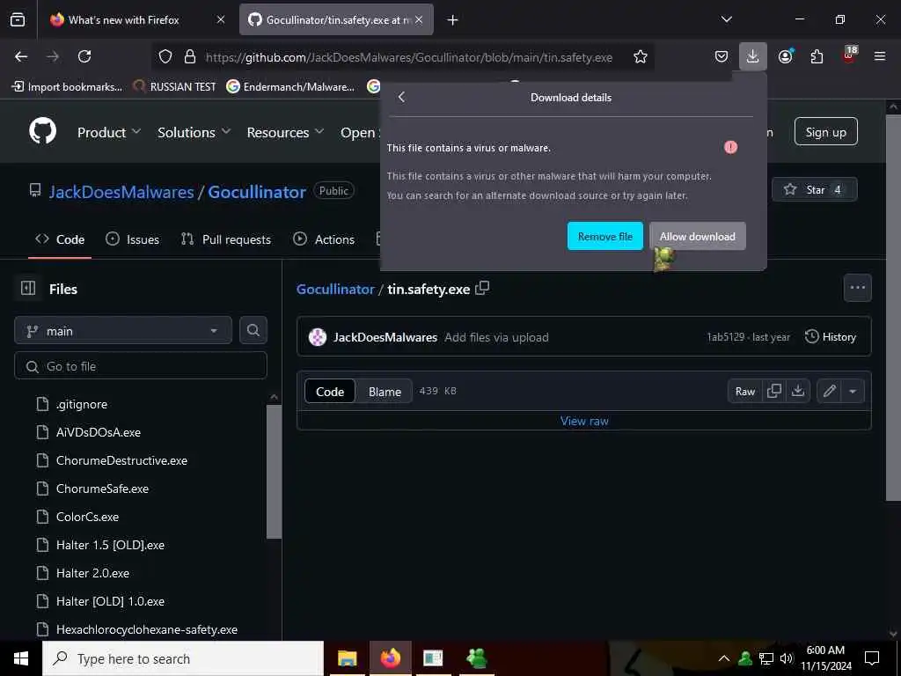Open ChorumeDestructive.exe in file tree
This screenshot has height=676, width=901.
[121, 460]
